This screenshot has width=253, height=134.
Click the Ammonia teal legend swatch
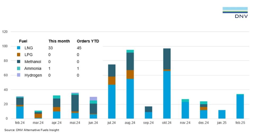(x=18, y=68)
